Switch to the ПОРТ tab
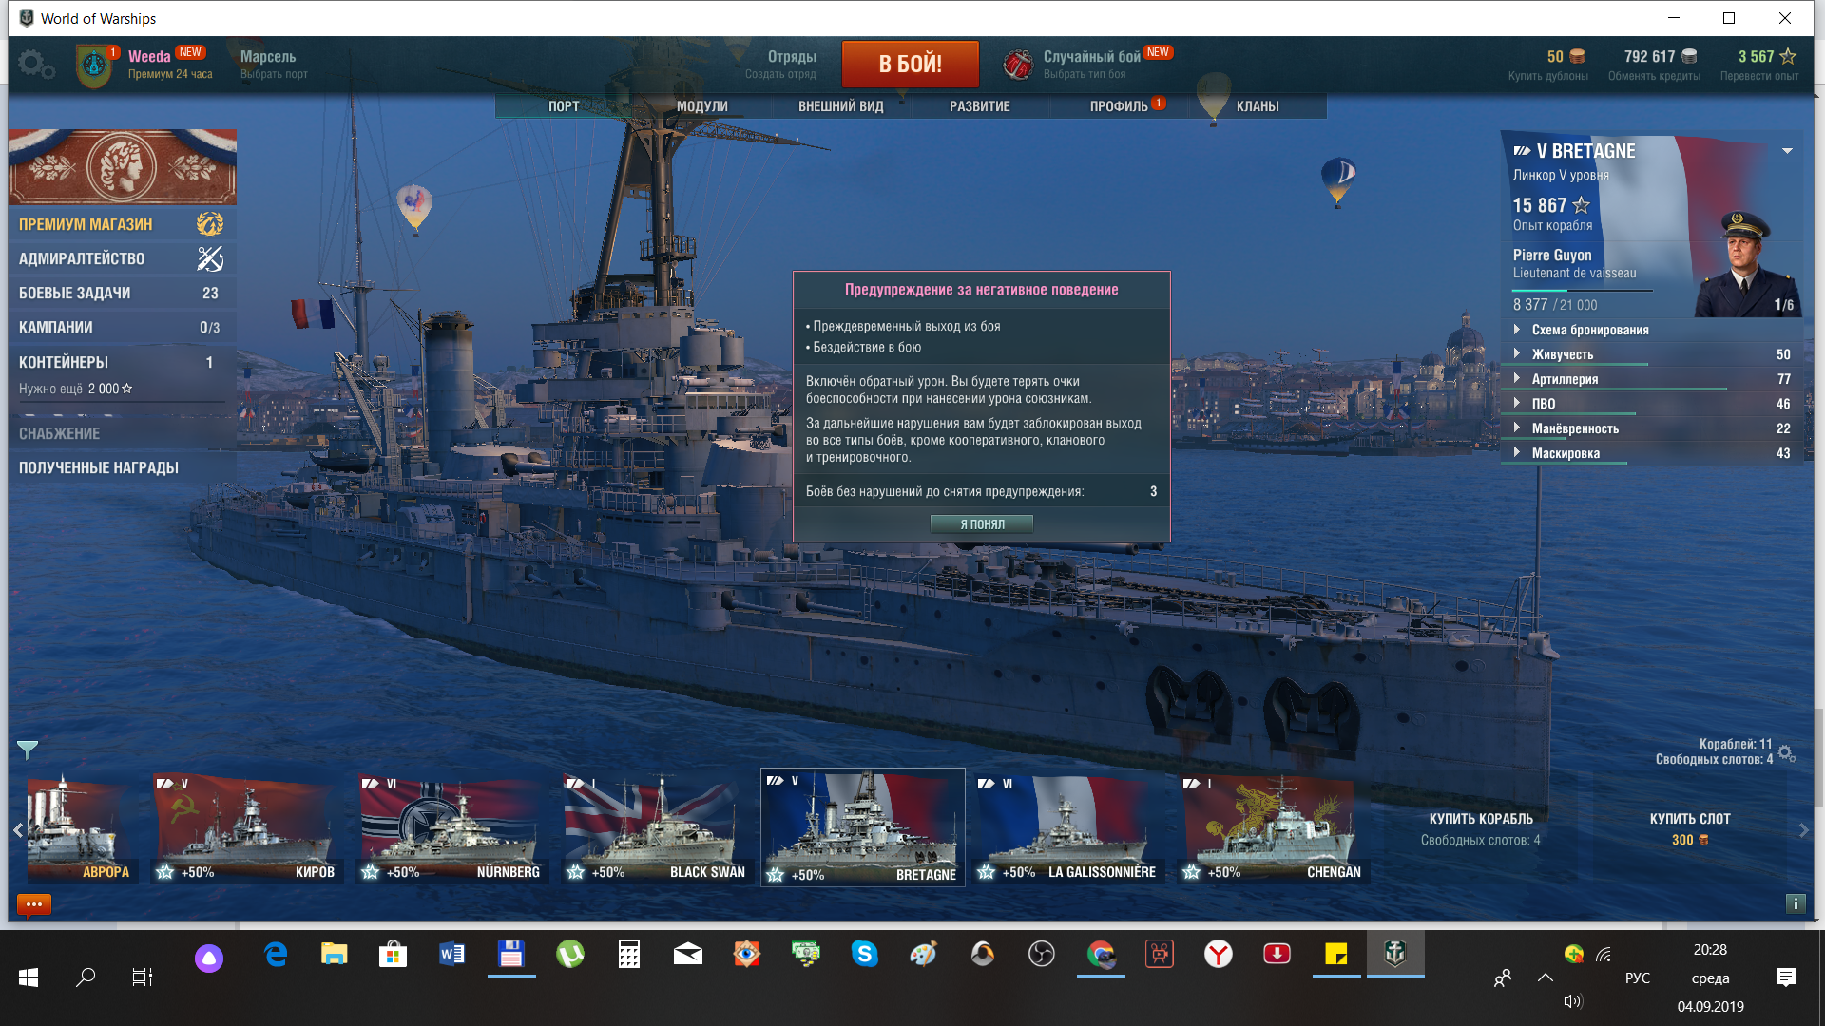The image size is (1825, 1026). [x=564, y=106]
